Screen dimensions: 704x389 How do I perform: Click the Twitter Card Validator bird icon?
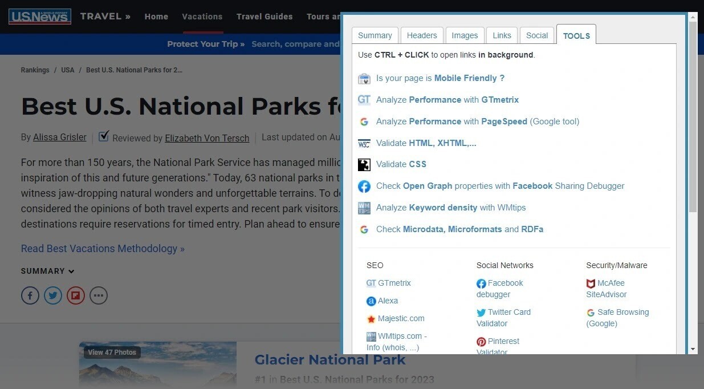pyautogui.click(x=482, y=313)
